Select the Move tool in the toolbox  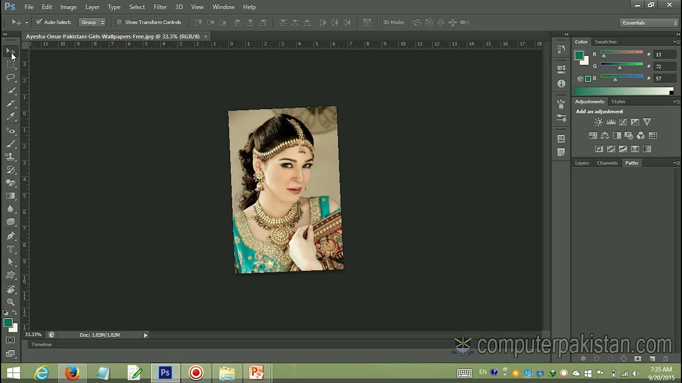point(11,52)
